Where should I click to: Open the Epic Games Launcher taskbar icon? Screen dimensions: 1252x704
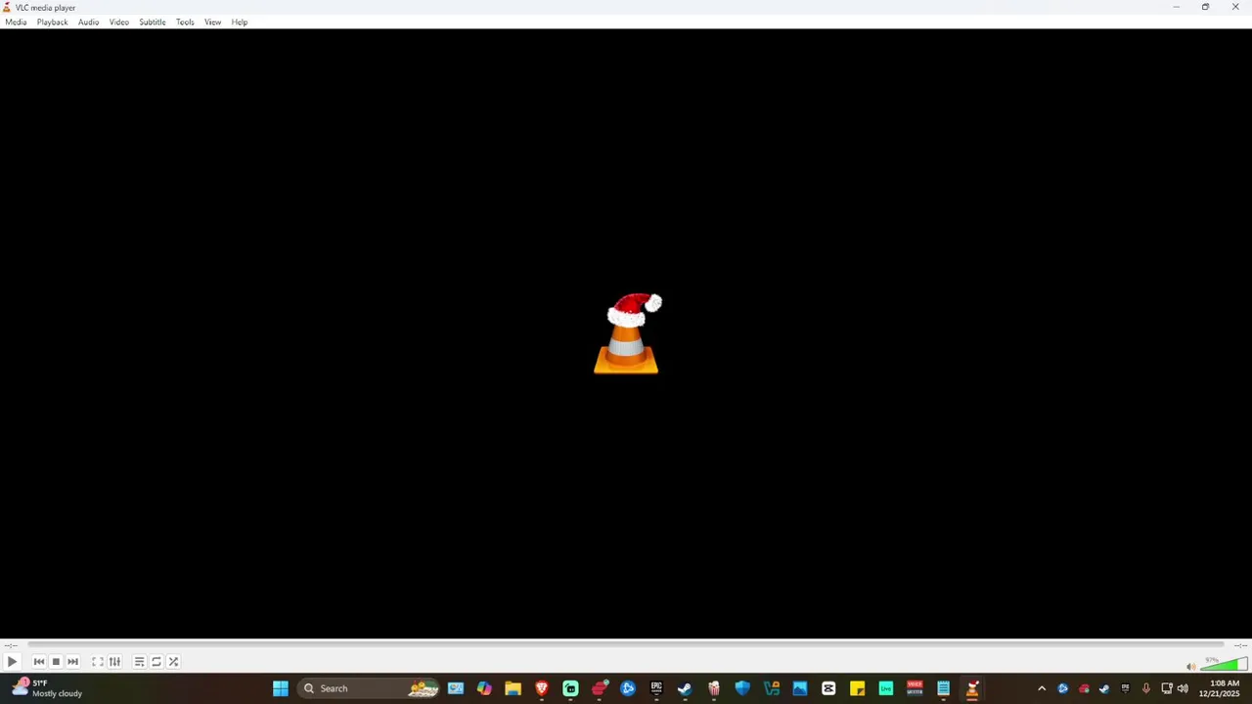(x=656, y=688)
